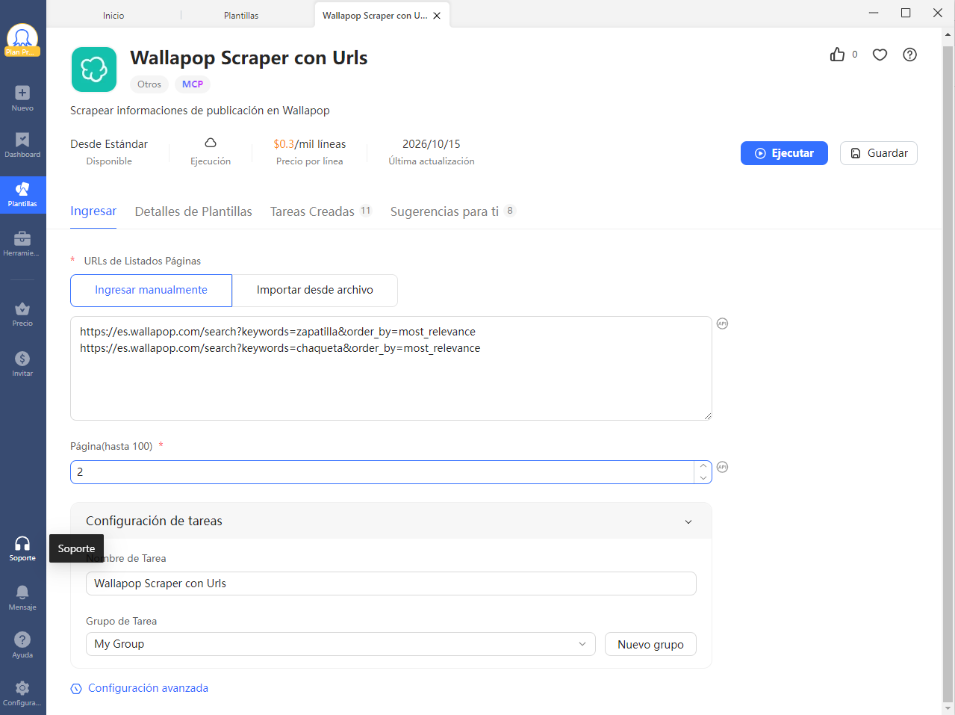Click the thumbs-up like icon

[x=837, y=55]
